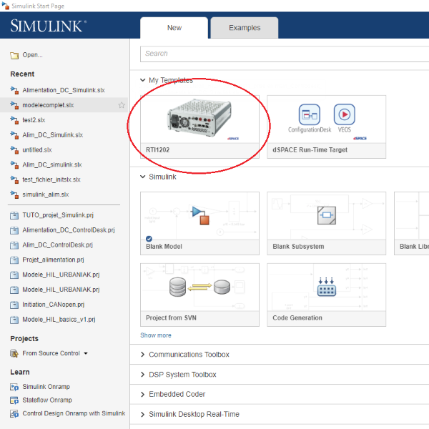
Task: Click the Open... link
Action: (x=32, y=55)
